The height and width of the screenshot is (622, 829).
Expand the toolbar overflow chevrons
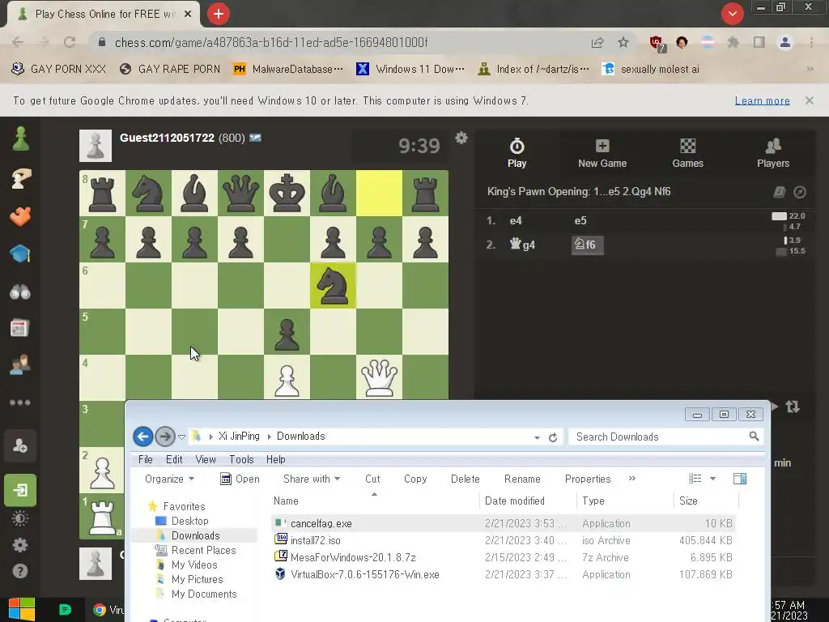[x=631, y=478]
